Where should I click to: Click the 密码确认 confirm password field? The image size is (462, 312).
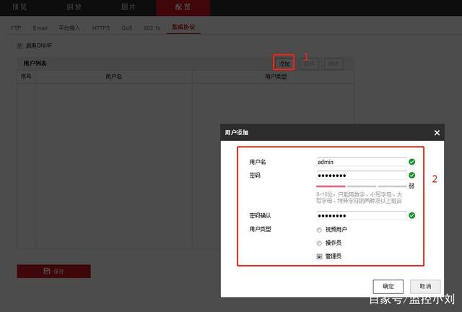(362, 215)
